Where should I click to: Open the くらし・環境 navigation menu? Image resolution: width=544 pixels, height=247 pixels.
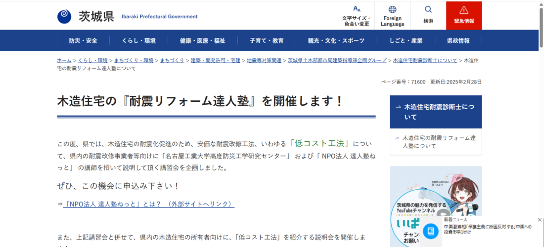[x=139, y=41]
